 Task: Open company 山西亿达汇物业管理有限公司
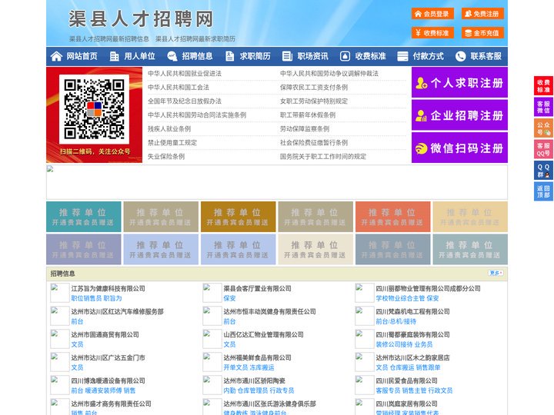click(x=264, y=334)
